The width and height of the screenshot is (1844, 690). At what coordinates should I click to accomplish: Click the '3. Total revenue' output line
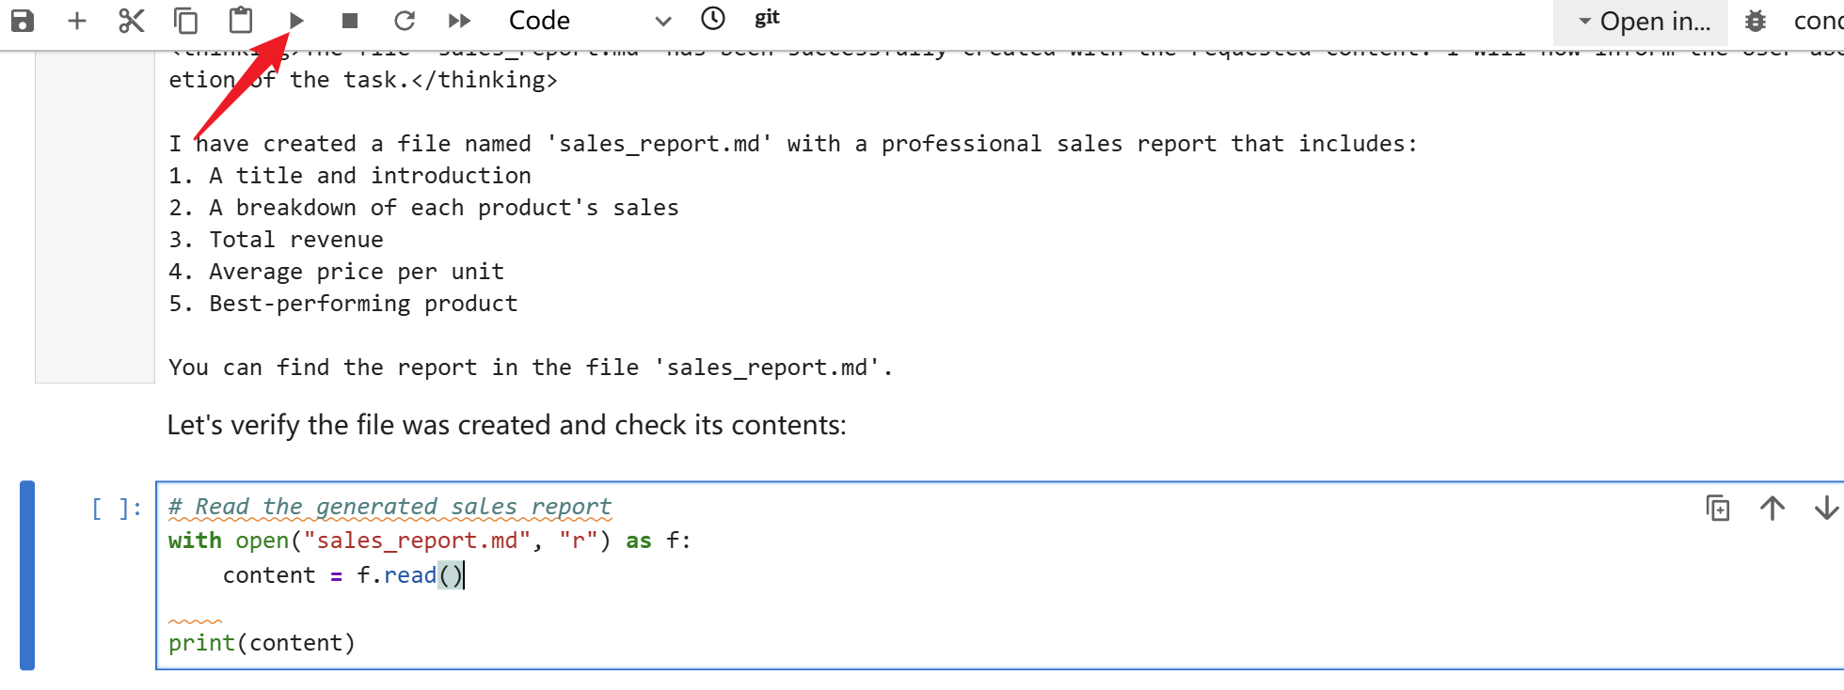[276, 240]
